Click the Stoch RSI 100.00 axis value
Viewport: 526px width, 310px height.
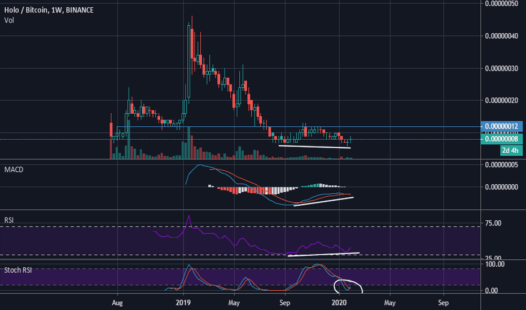pyautogui.click(x=495, y=264)
